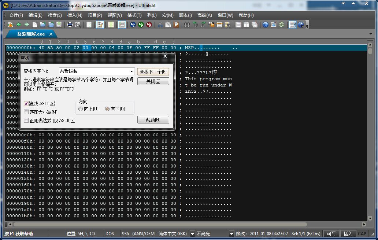Open print preview with the magnifier icon
The width and height of the screenshot is (378, 240).
click(x=78, y=25)
